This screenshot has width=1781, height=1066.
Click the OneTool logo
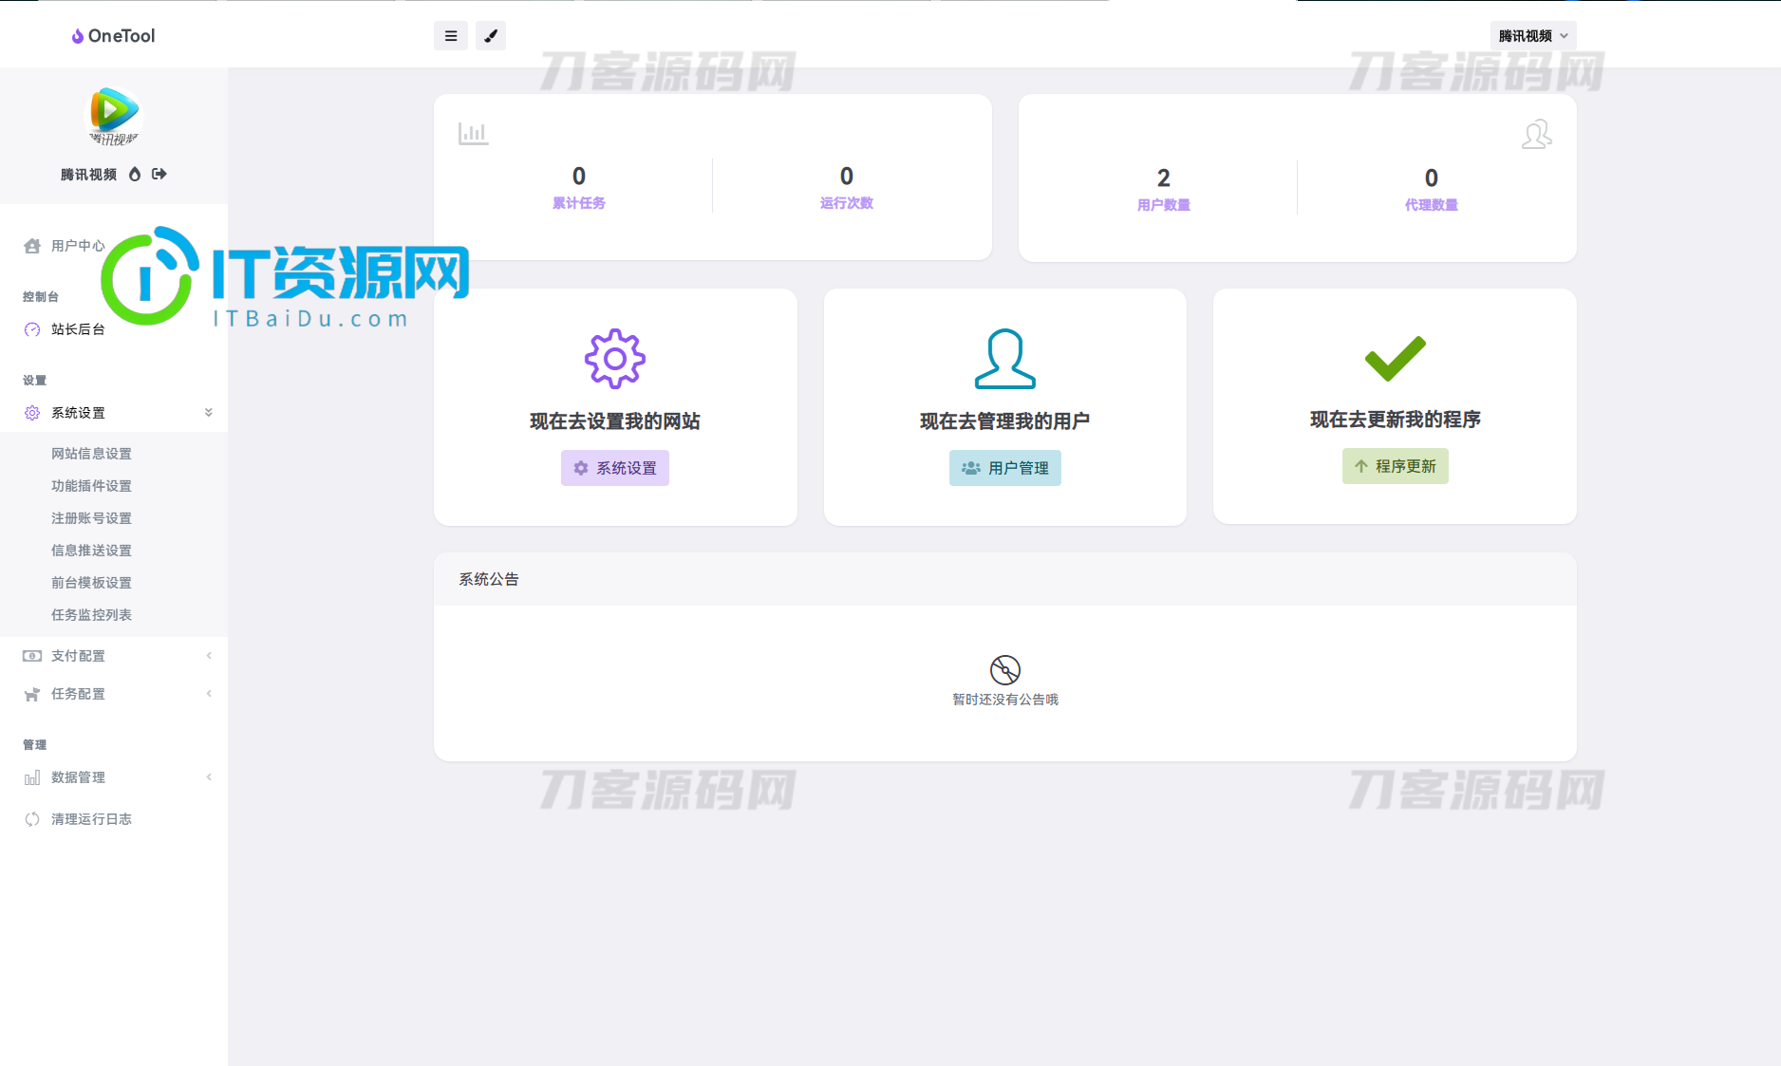pos(113,36)
